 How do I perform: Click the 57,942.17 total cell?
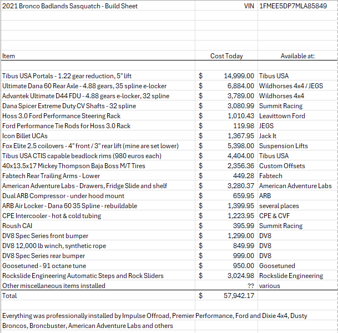(x=226, y=295)
